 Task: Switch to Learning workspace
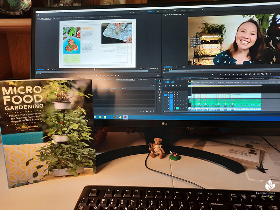click(132, 12)
